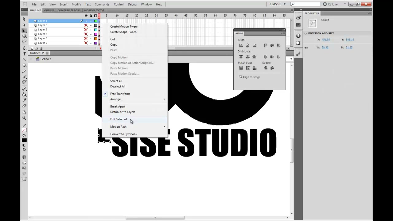This screenshot has width=393, height=221.
Task: Toggle all layers visibility eye icon
Action: pyautogui.click(x=86, y=16)
